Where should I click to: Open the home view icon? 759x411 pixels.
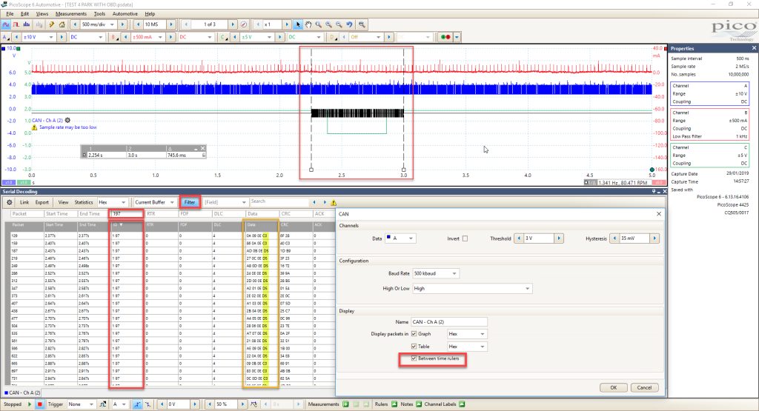pos(62,24)
